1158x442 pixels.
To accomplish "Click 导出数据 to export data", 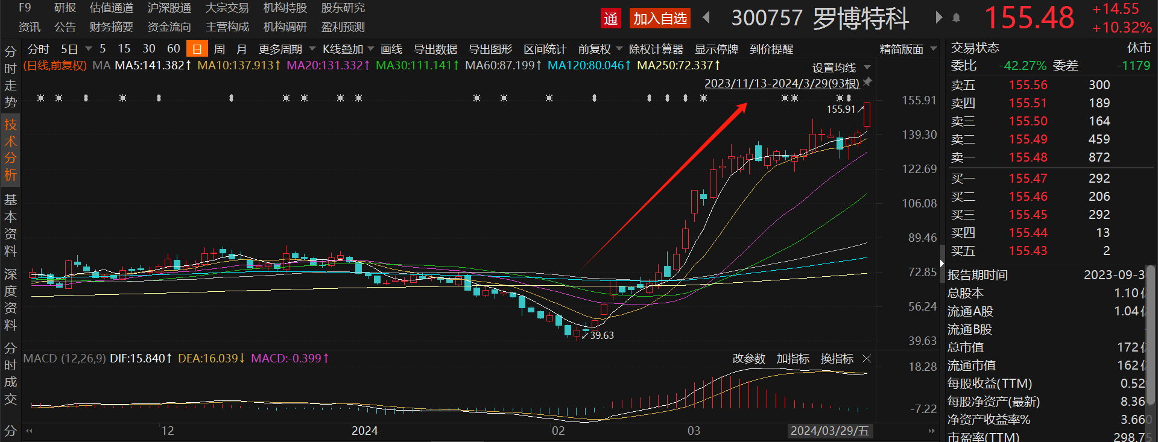I will click(x=435, y=49).
